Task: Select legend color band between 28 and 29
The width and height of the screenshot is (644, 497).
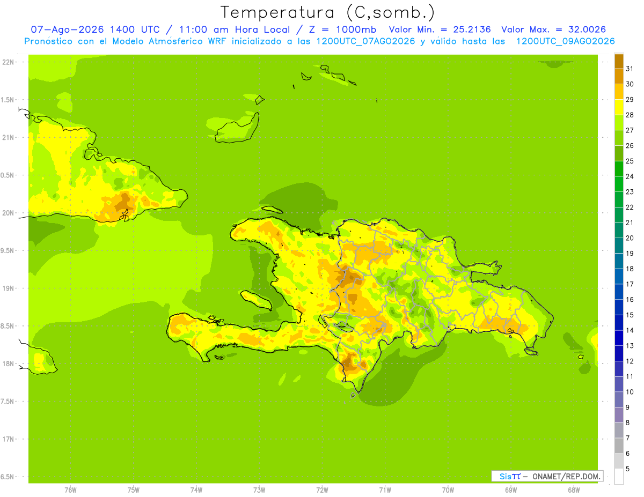Action: click(x=619, y=107)
